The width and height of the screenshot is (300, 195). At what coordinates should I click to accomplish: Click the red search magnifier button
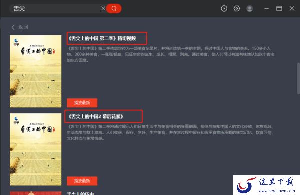tap(114, 8)
